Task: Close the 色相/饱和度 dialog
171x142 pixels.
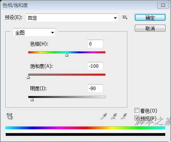Action: point(163,5)
